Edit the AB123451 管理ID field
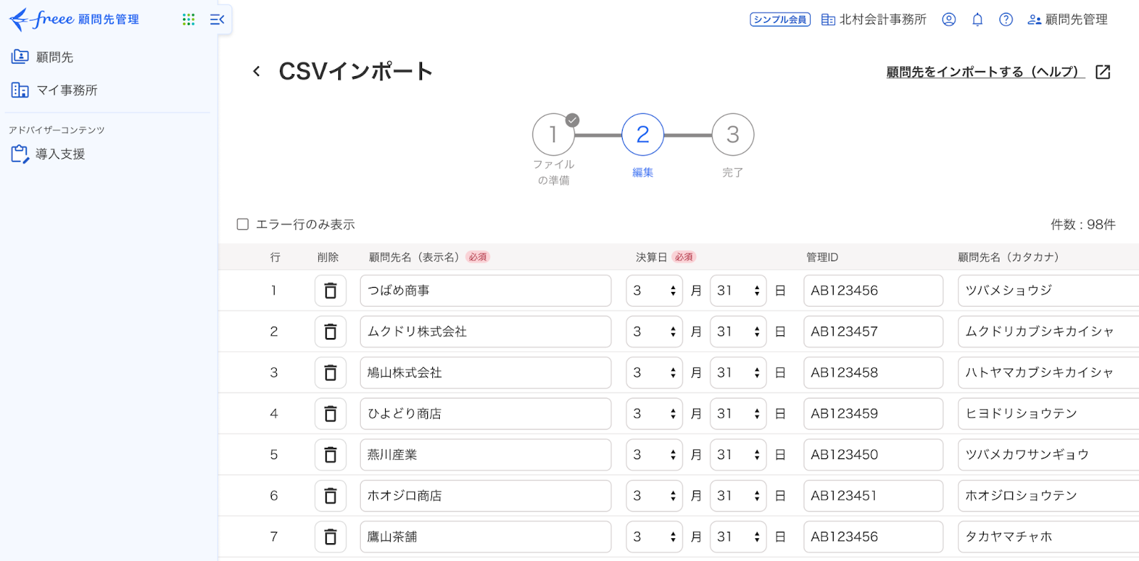Screen dimensions: 1139x561 pyautogui.click(x=873, y=496)
